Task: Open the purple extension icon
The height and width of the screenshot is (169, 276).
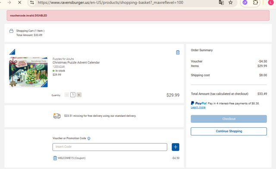Action: coord(245,3)
